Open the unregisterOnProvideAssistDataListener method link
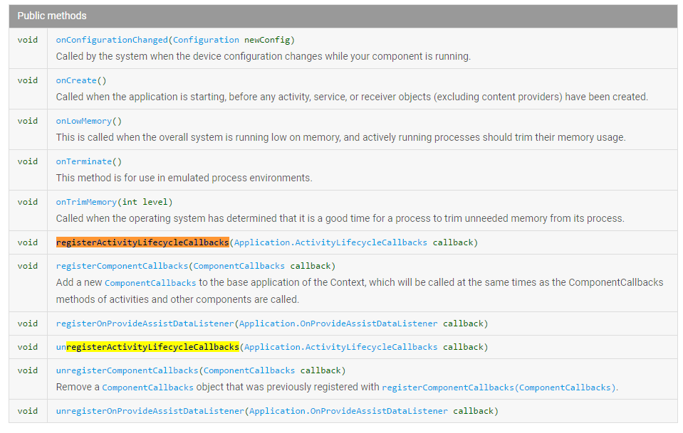683x433 pixels. [x=150, y=411]
